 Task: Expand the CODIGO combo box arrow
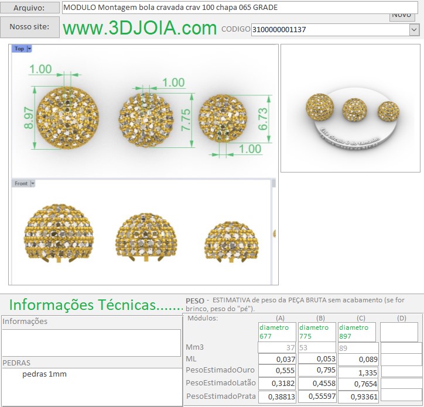[x=414, y=29]
